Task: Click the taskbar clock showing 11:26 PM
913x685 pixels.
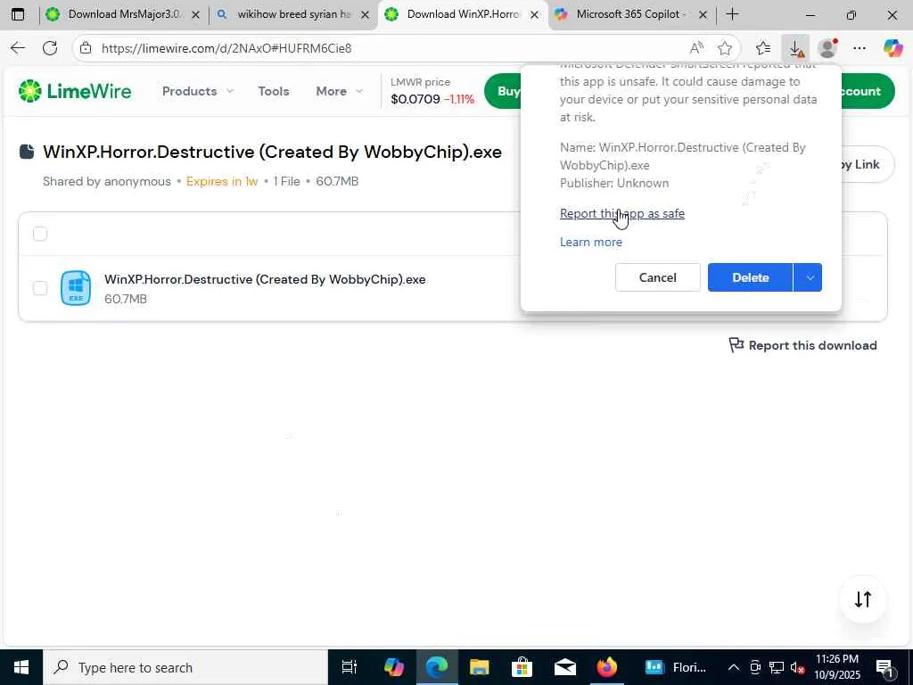Action: [837, 667]
